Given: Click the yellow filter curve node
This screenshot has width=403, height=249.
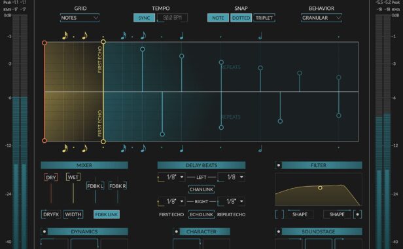Looking at the screenshot, I should pyautogui.click(x=321, y=187).
